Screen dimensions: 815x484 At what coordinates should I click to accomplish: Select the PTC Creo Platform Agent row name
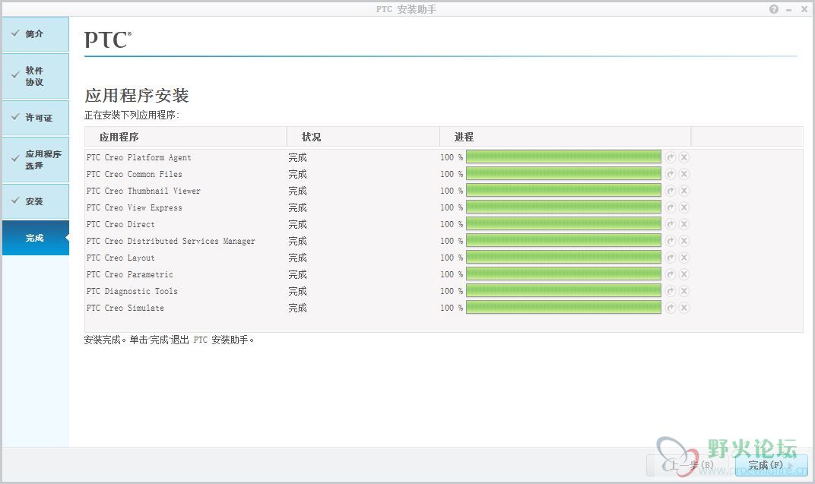139,157
